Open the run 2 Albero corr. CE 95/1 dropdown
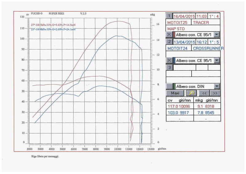This screenshot has width=246, height=174. [217, 60]
